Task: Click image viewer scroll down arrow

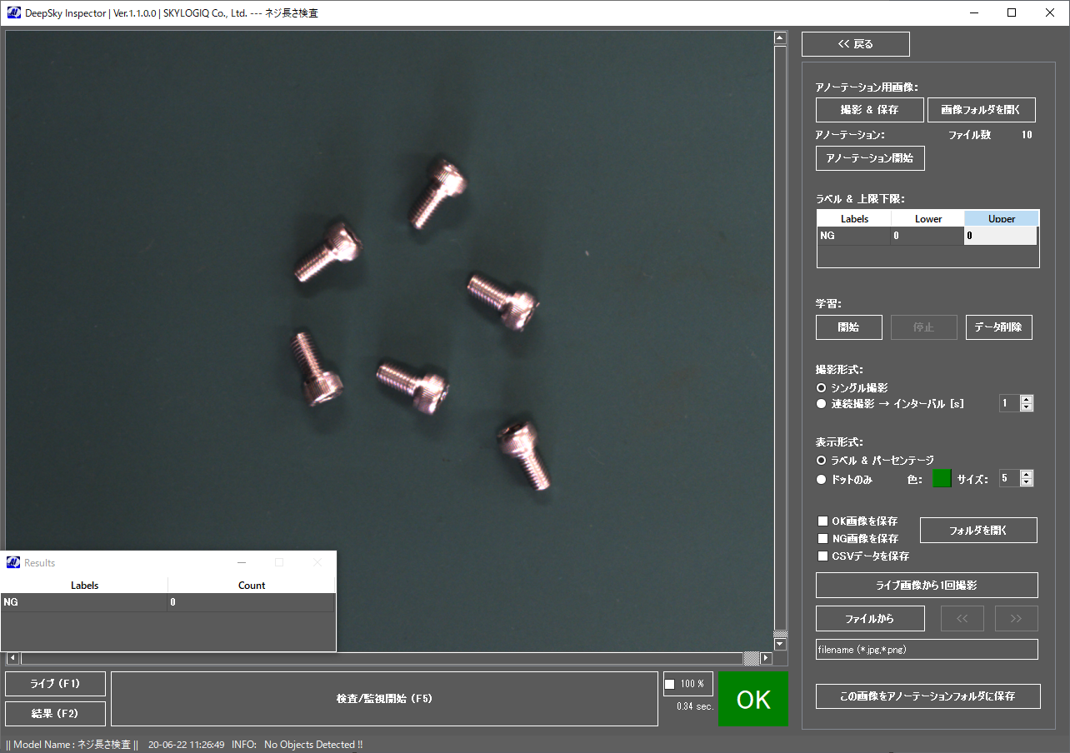Action: coord(780,645)
